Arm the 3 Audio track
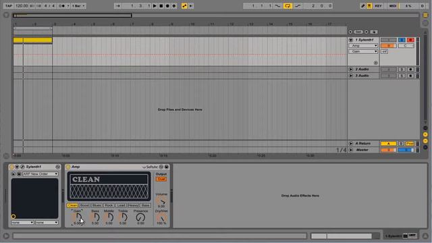 click(x=410, y=76)
